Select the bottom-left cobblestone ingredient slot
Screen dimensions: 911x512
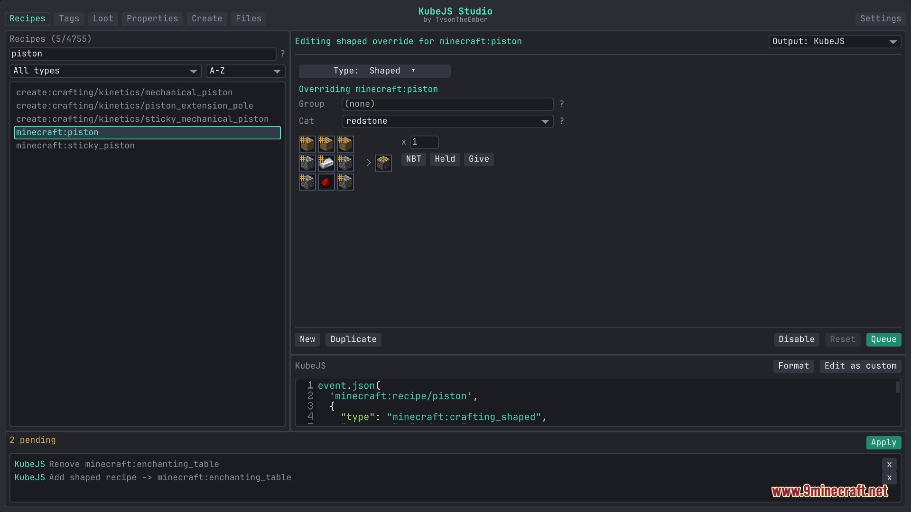pyautogui.click(x=307, y=182)
